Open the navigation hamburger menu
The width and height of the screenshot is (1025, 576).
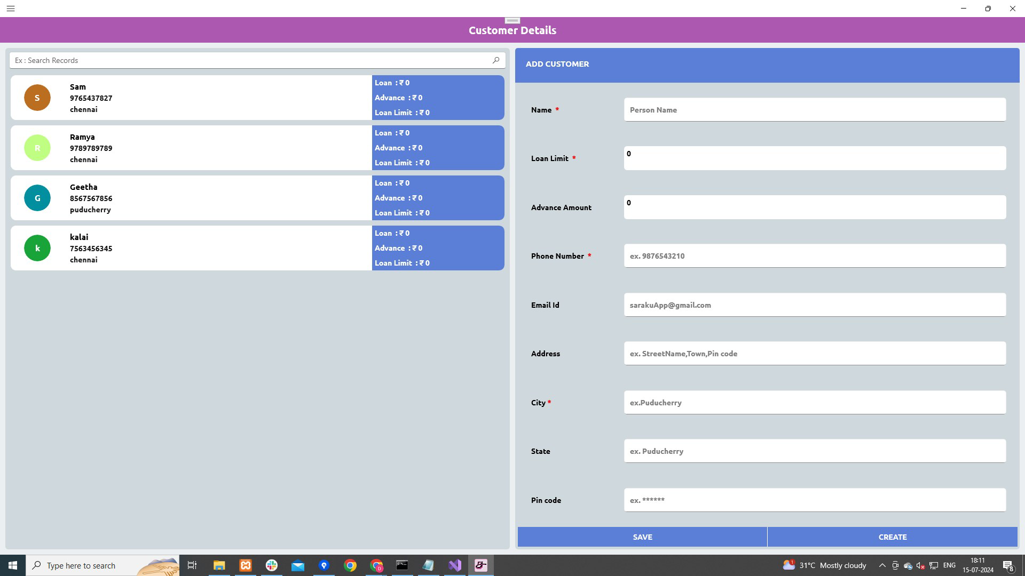(x=11, y=9)
